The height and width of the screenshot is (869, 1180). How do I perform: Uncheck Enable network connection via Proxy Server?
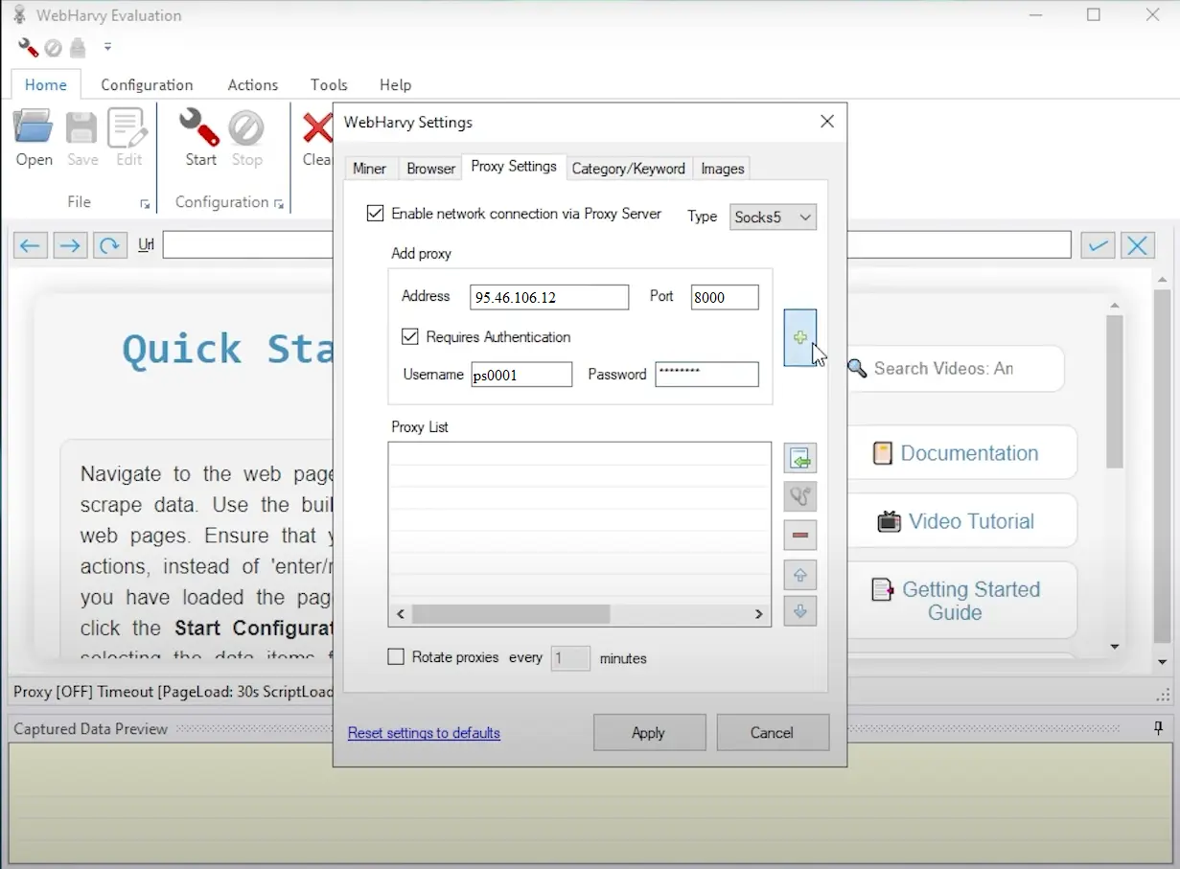[x=376, y=214]
